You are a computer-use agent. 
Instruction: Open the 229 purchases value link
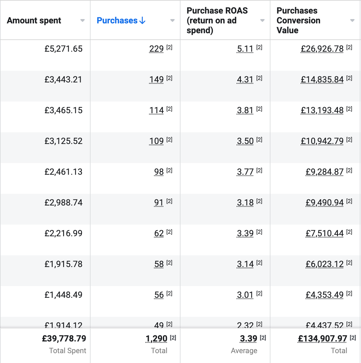(156, 49)
